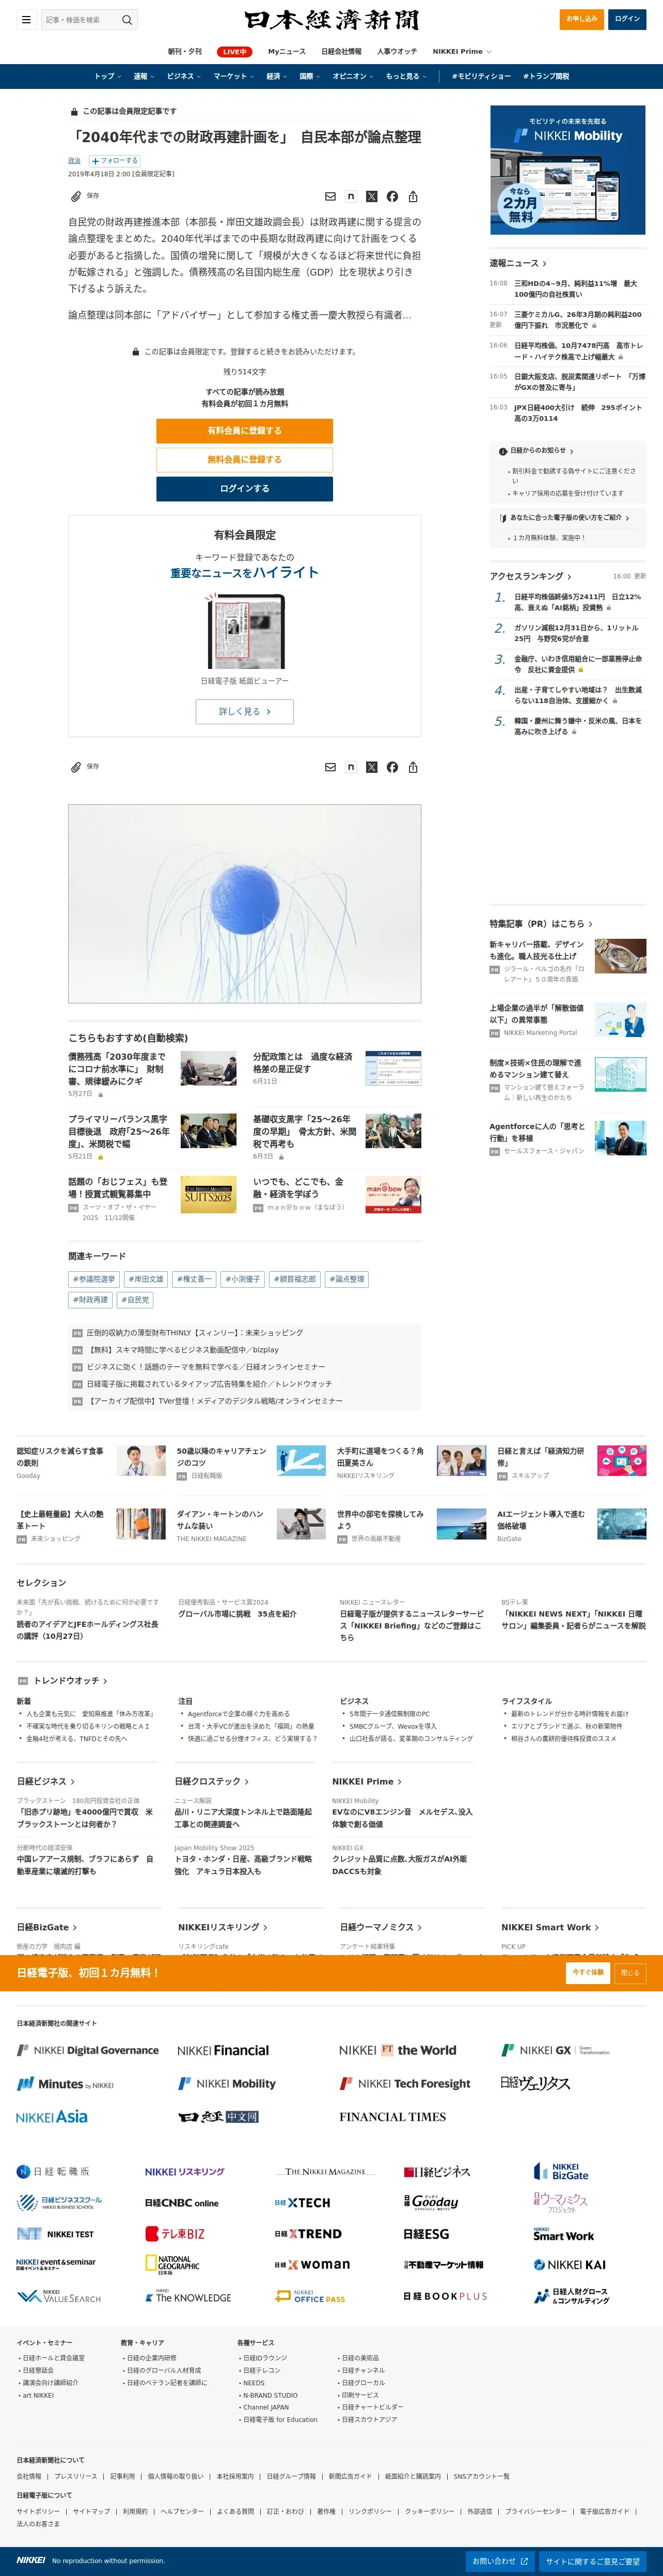The height and width of the screenshot is (2576, 663).
Task: Expand the もっと見る navigation dropdown
Action: coord(406,76)
